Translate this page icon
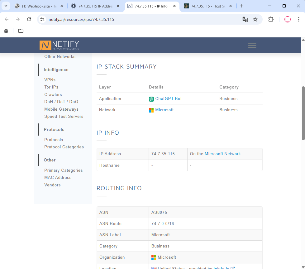Viewport: 305px width, 269px height. click(245, 19)
